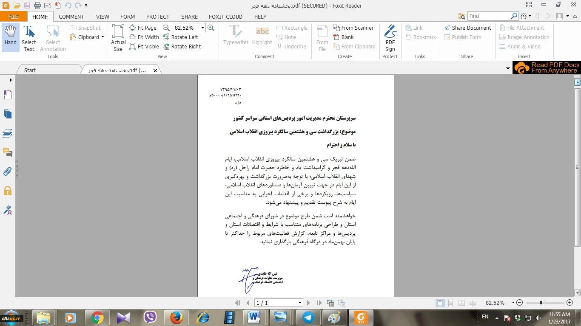
Task: Click the zoom in magnifier icon
Action: tap(211, 28)
